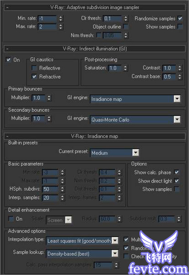
Task: Click the Subdivs mult. spinner
Action: [179, 219]
